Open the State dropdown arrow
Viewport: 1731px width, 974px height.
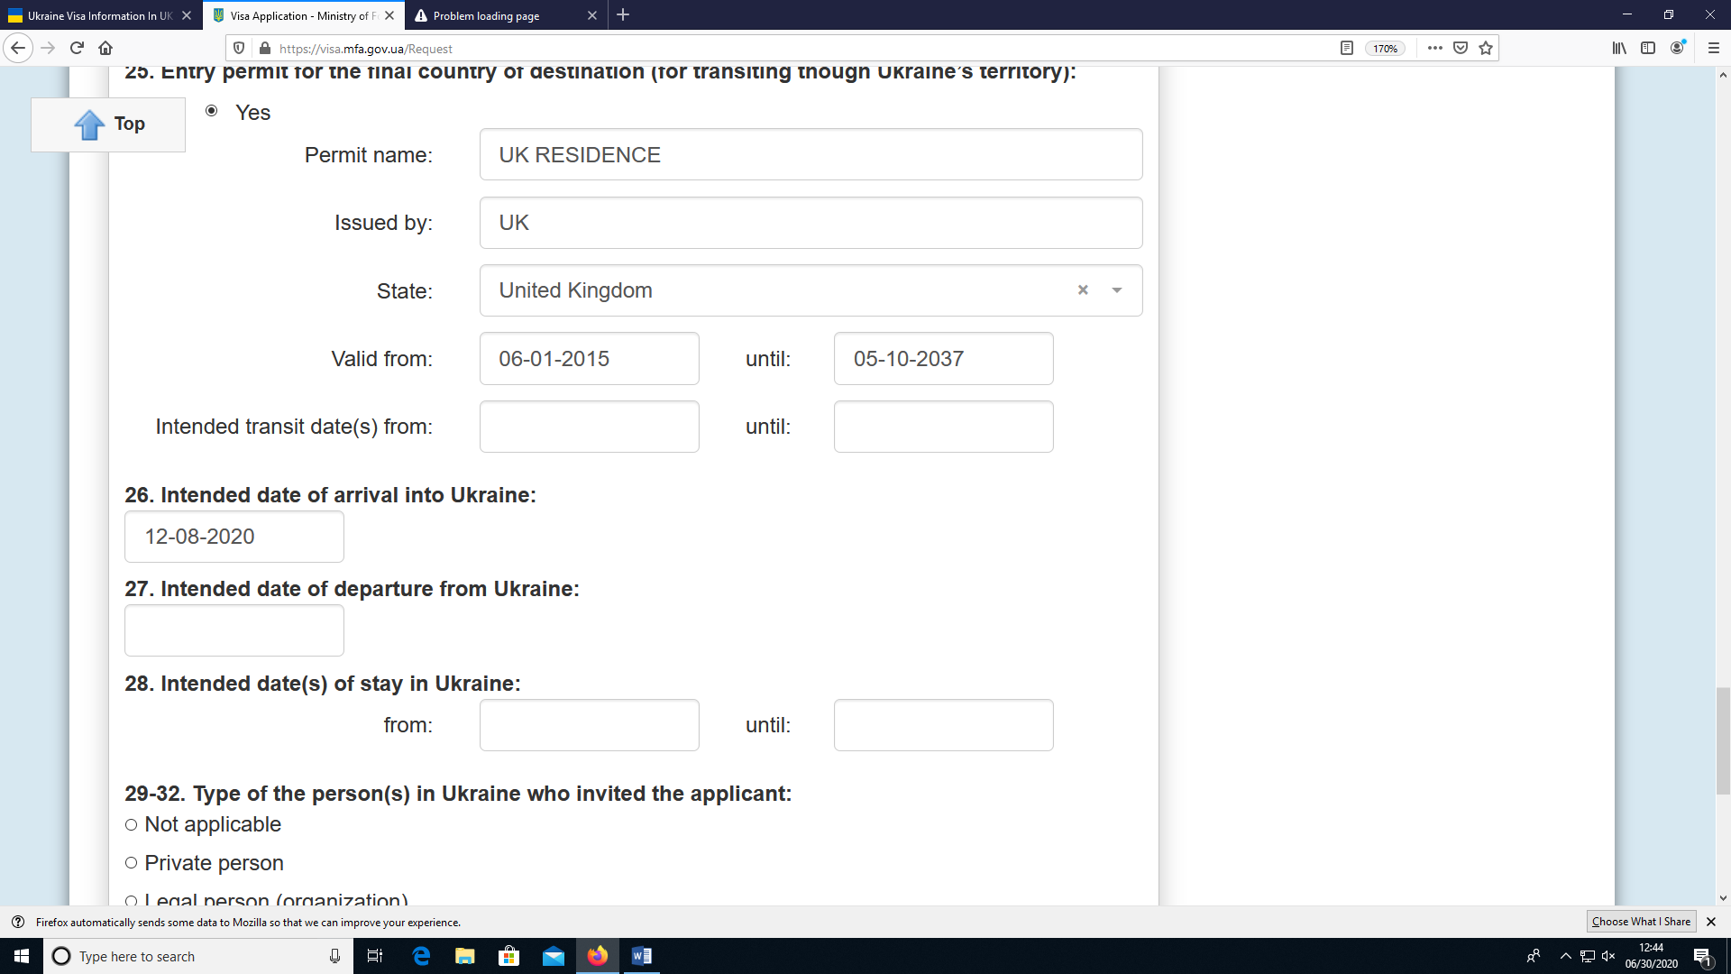coord(1117,290)
